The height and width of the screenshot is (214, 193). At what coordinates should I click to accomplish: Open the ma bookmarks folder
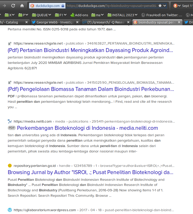point(97,15)
